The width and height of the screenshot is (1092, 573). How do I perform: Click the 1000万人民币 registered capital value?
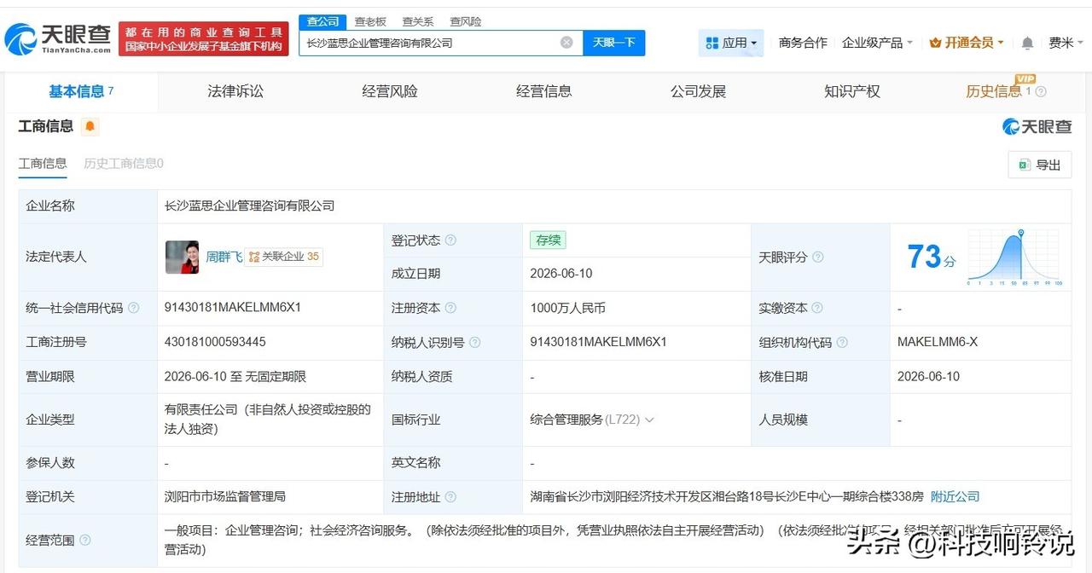pyautogui.click(x=567, y=308)
